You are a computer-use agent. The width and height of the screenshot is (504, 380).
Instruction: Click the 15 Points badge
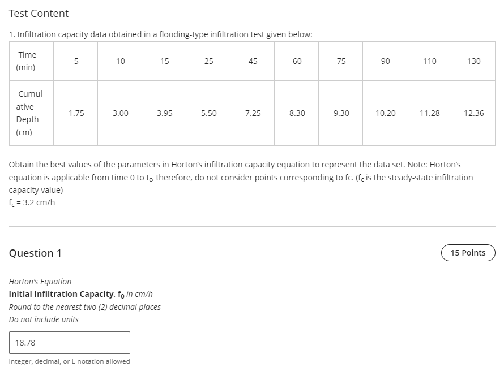[468, 253]
